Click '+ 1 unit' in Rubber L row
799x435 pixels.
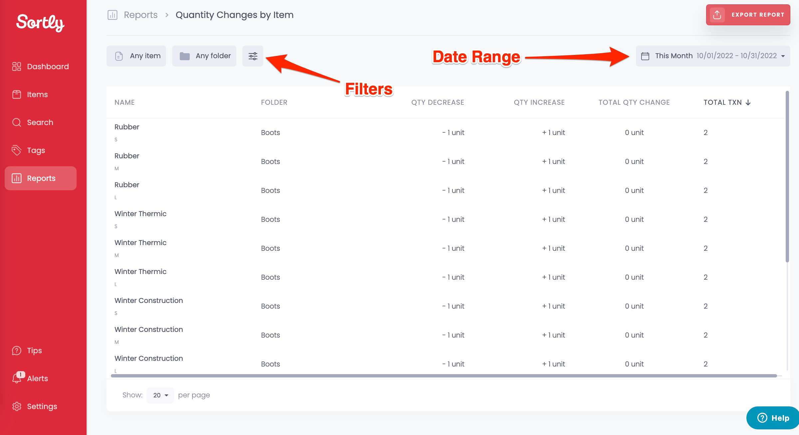pos(553,191)
